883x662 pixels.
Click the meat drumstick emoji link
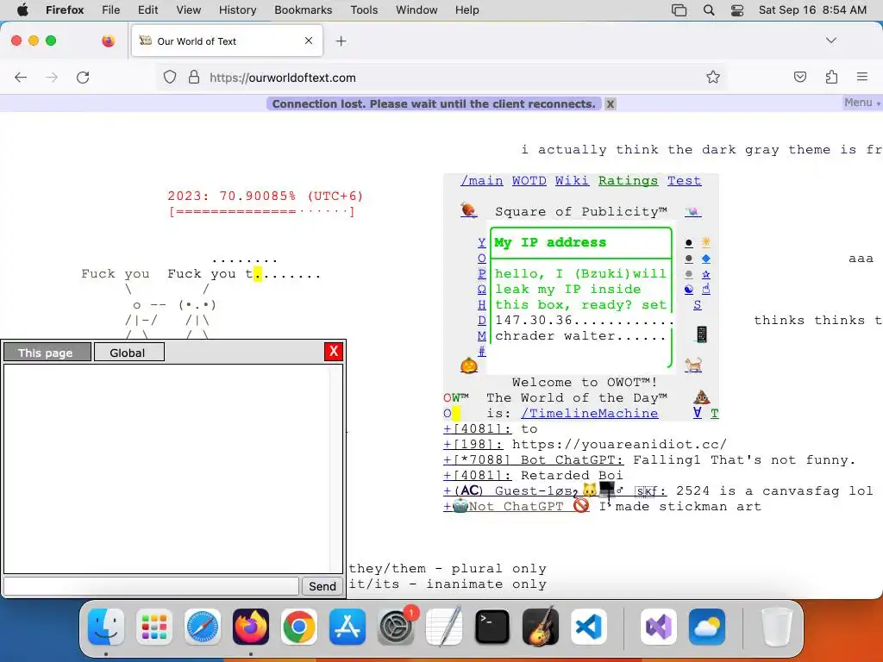point(468,210)
